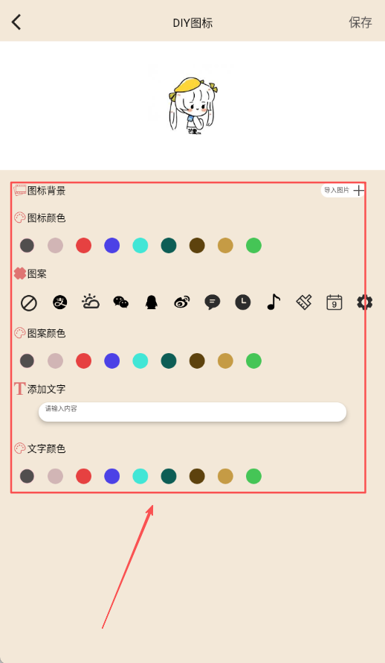The image size is (385, 663).
Task: Select the calendar pattern icon
Action: point(334,302)
